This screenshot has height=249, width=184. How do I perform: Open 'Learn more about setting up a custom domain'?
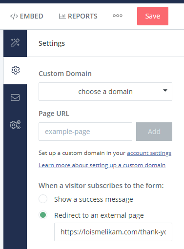pyautogui.click(x=102, y=165)
